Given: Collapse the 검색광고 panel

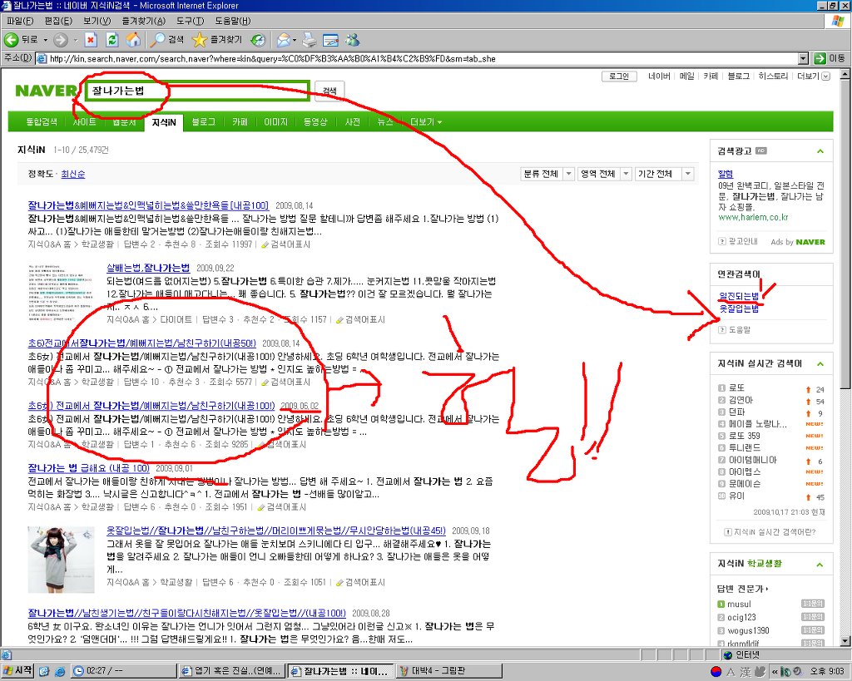Looking at the screenshot, I should click(820, 151).
